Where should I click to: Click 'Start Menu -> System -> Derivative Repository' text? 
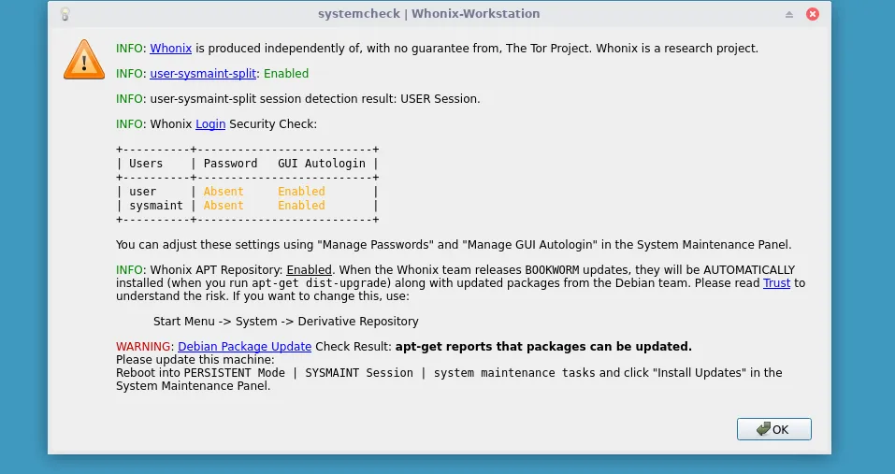(x=286, y=321)
